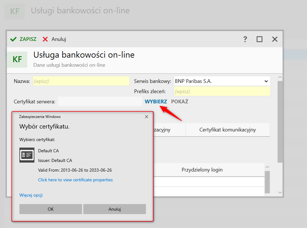Maximize the Usługa bankowości on-line window

[x=259, y=39]
